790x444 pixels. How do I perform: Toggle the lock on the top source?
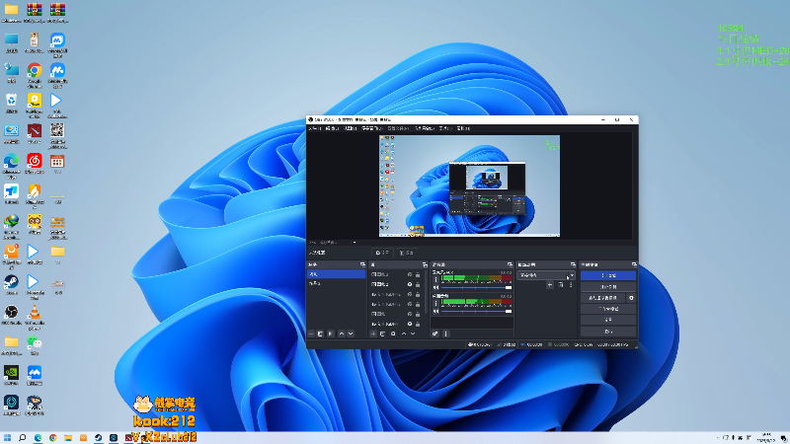[x=418, y=274]
